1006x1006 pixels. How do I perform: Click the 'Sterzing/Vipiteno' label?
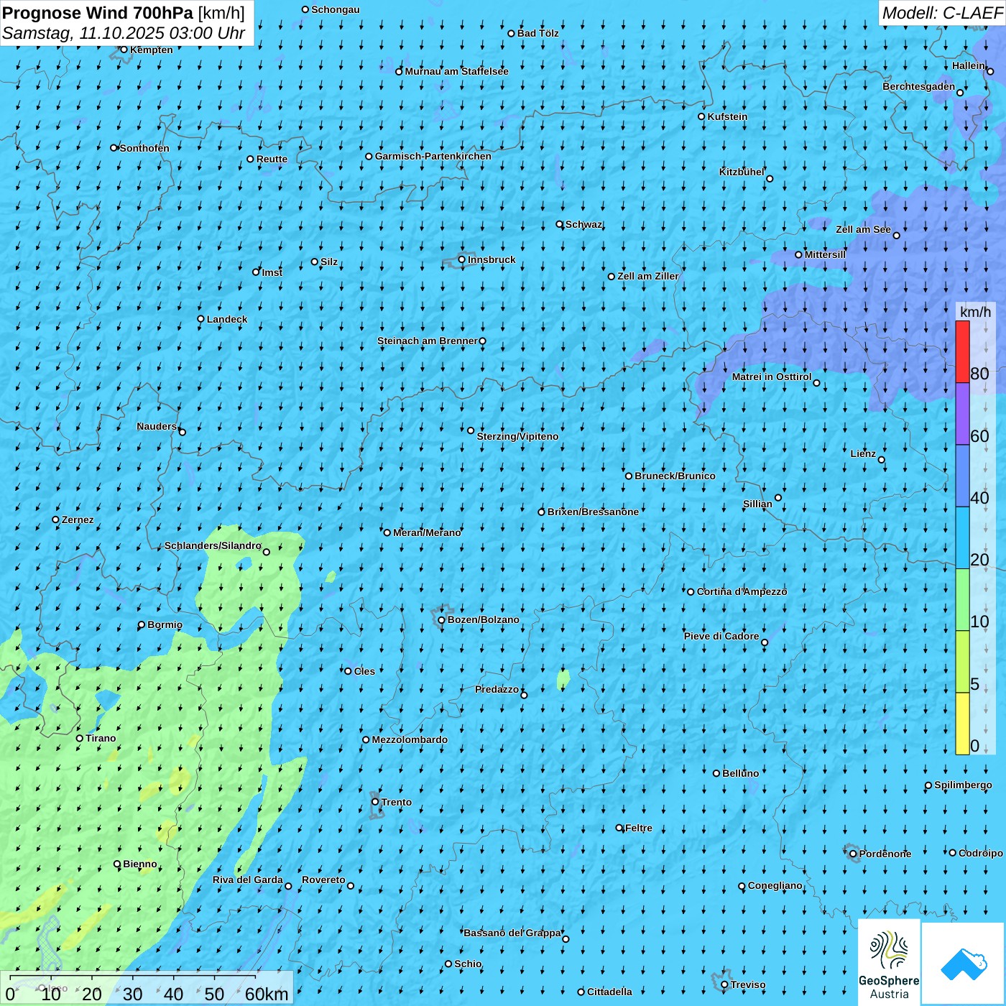(518, 436)
